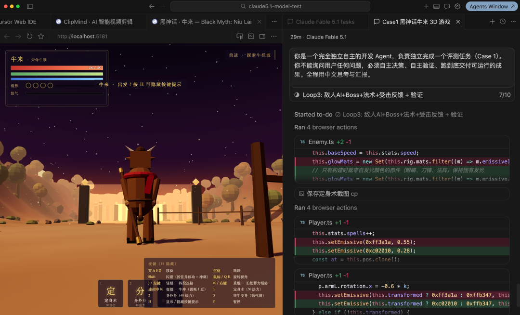Viewport: 520px width, 315px height.
Task: Expand the Loop3 to-do row showing 7/10
Action: (x=402, y=95)
